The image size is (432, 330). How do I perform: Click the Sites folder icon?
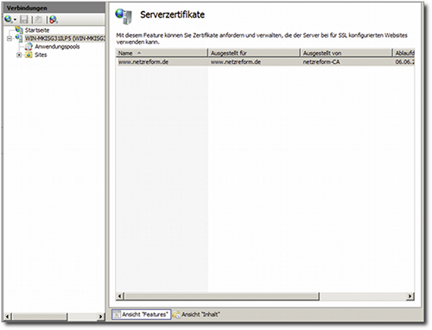pyautogui.click(x=29, y=54)
